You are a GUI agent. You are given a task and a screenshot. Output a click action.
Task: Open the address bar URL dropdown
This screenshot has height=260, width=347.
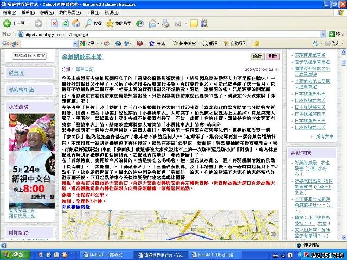[x=323, y=34]
